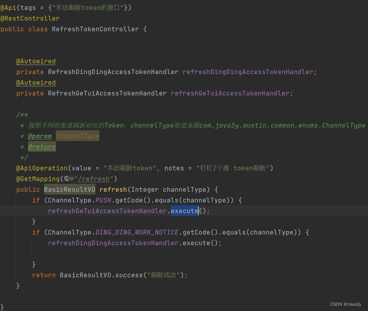This screenshot has height=311, width=368.
Task: Click the Integer parameter type
Action: coord(145,190)
